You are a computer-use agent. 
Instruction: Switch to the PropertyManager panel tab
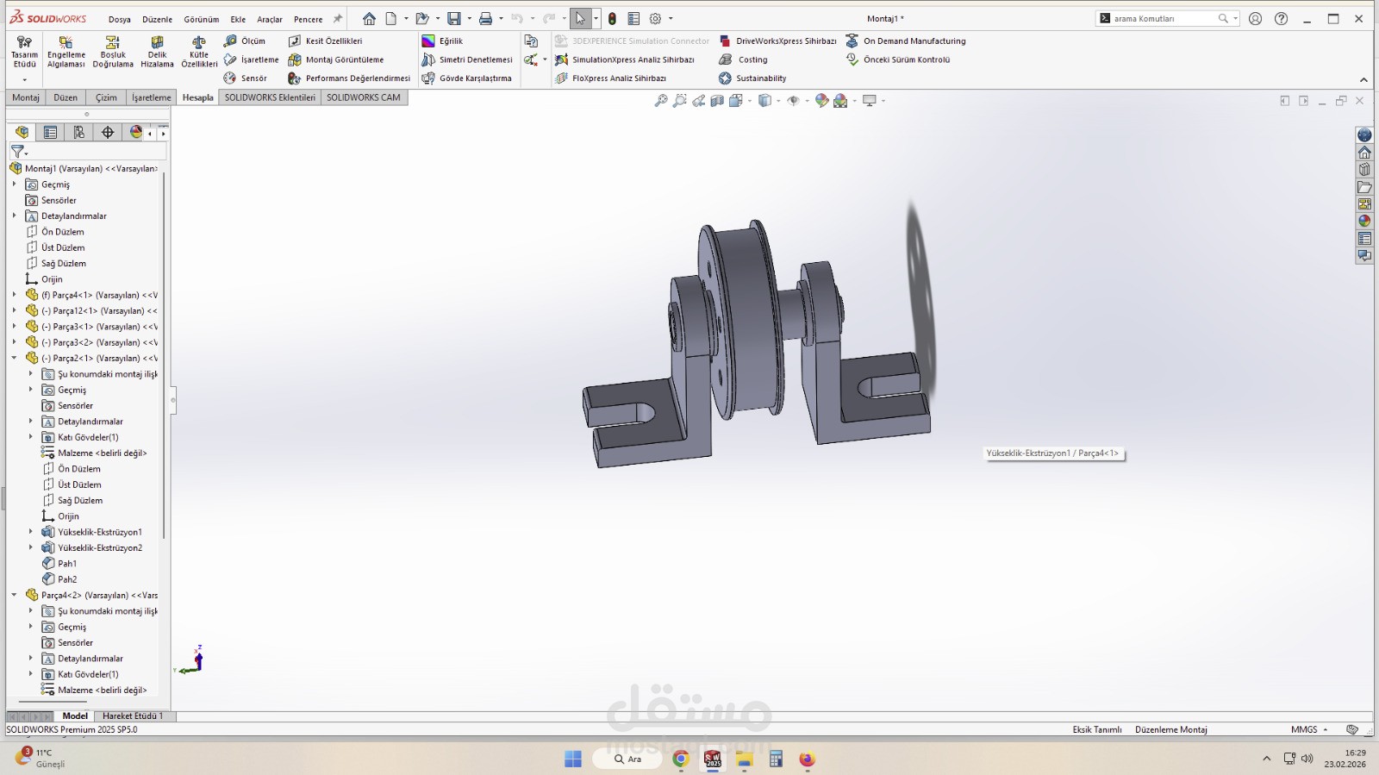[x=50, y=132]
